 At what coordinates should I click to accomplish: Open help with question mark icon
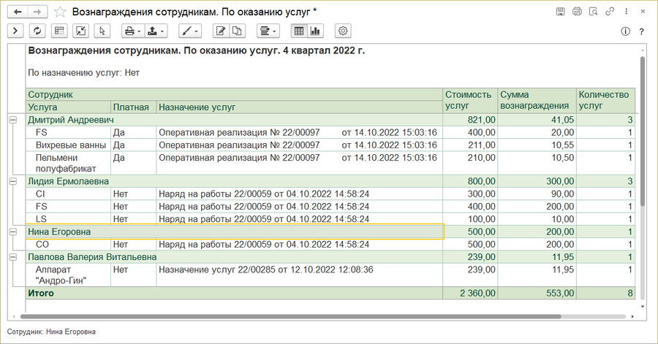coord(642,31)
